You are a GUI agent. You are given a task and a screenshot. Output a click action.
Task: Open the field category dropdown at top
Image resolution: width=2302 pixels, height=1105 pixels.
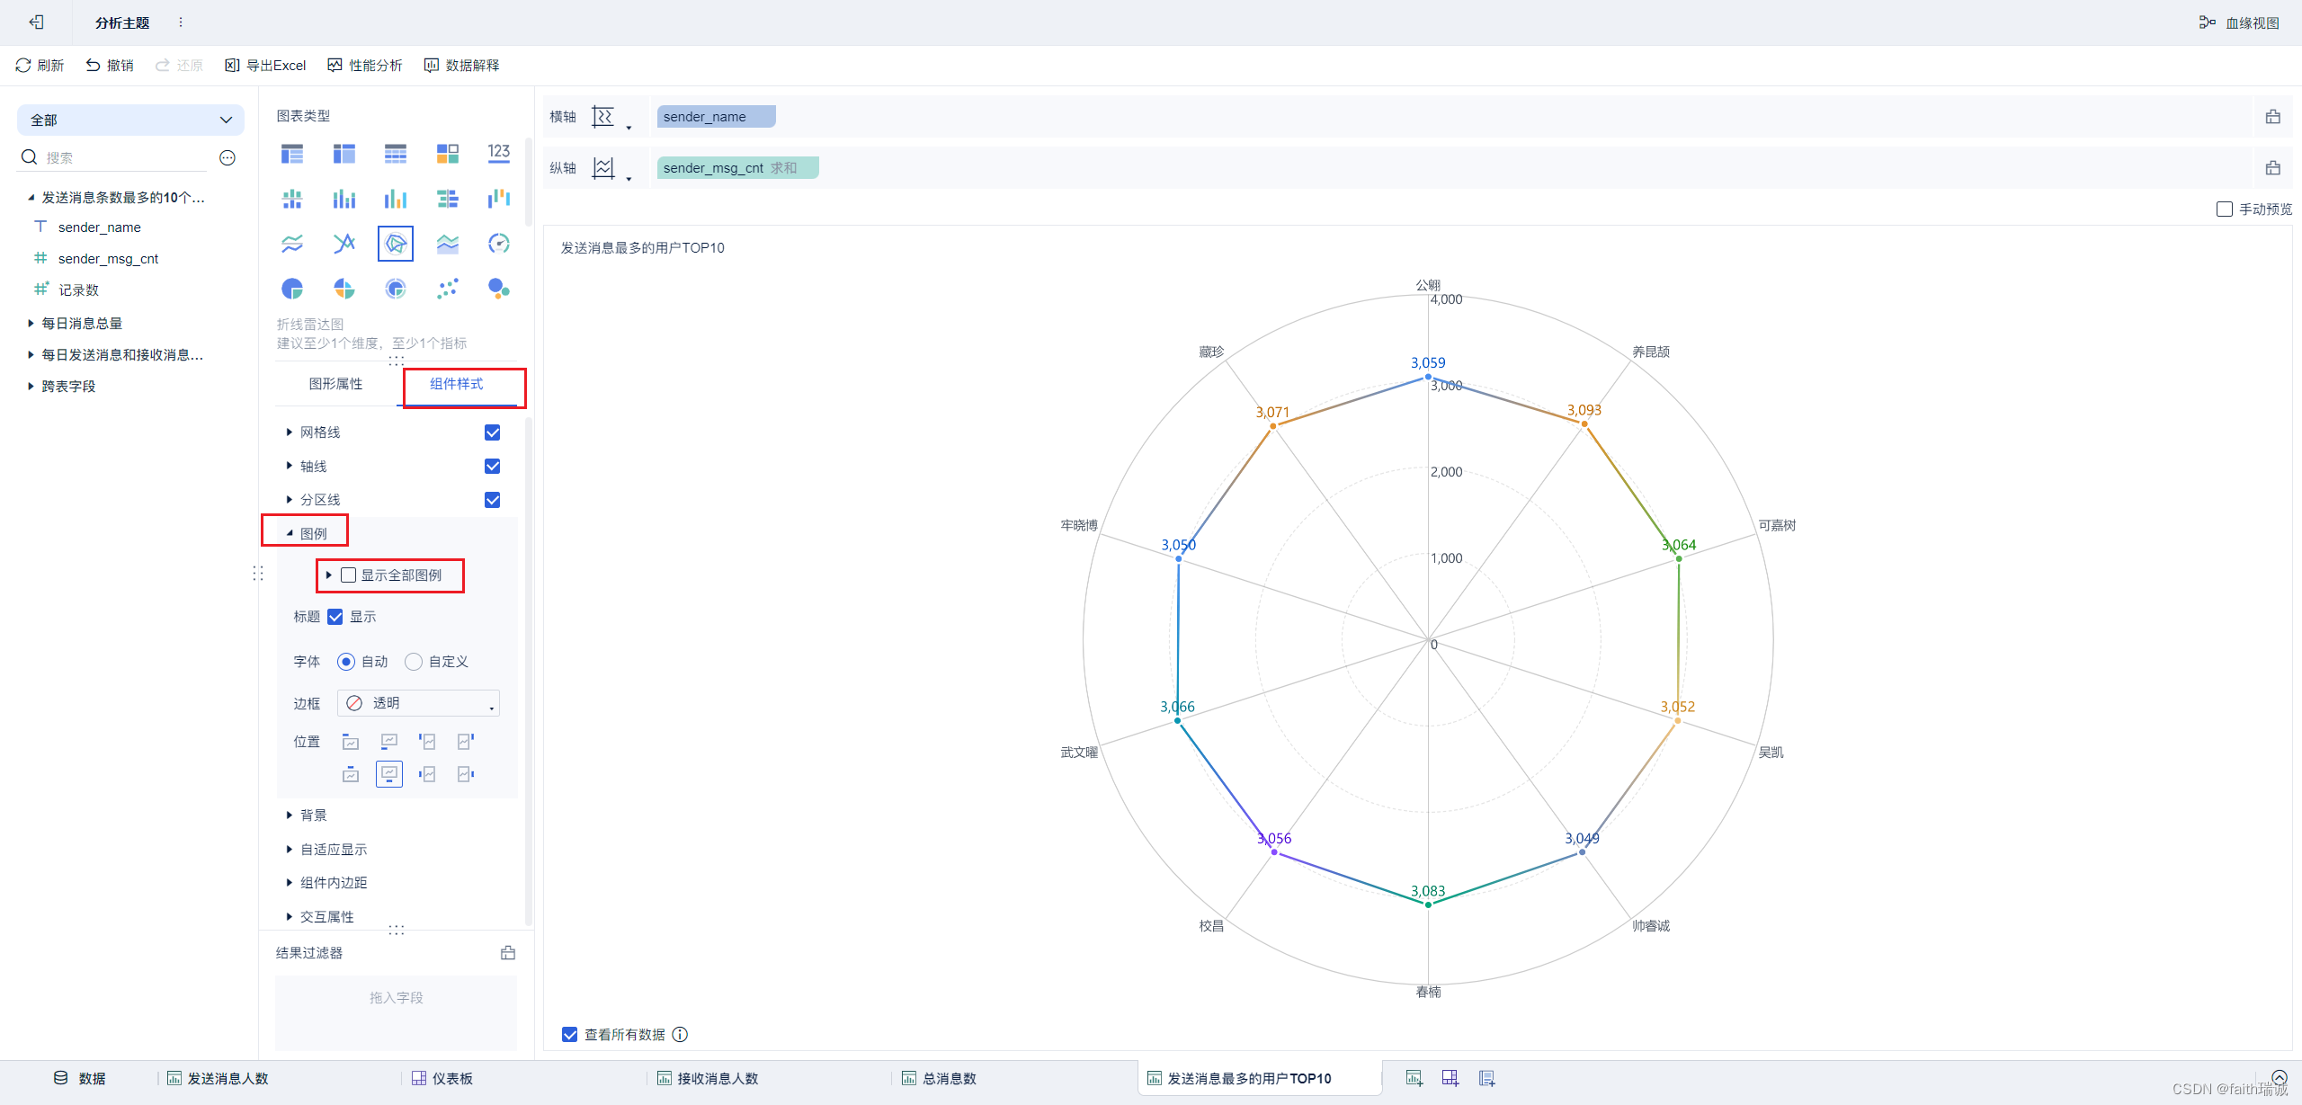130,120
